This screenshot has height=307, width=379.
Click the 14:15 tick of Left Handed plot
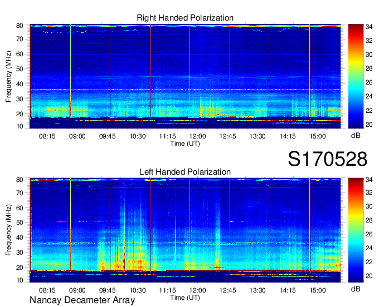tap(288, 290)
